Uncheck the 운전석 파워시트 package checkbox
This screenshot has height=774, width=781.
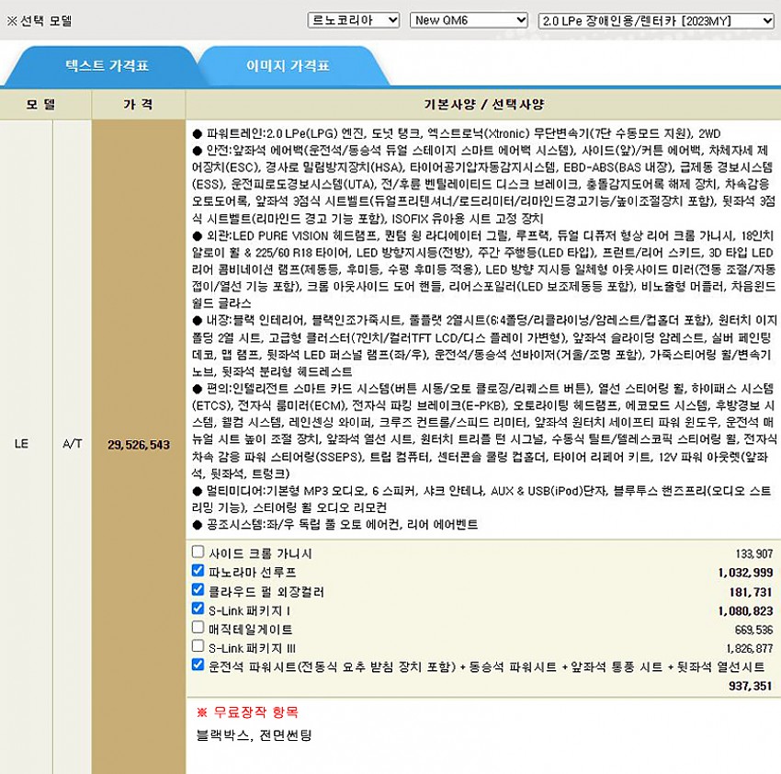198,665
